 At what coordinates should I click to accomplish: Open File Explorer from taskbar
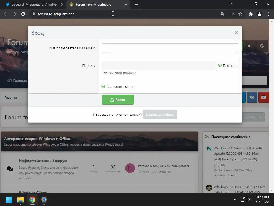click(20, 200)
